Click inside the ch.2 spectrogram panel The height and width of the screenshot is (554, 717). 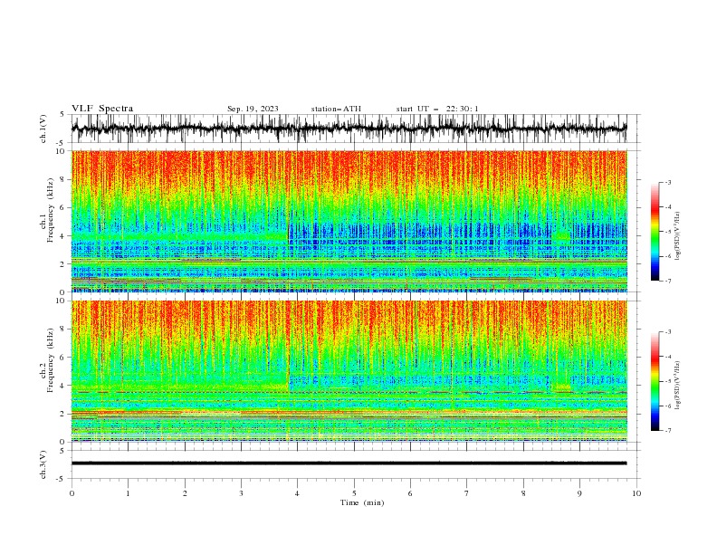pos(349,371)
